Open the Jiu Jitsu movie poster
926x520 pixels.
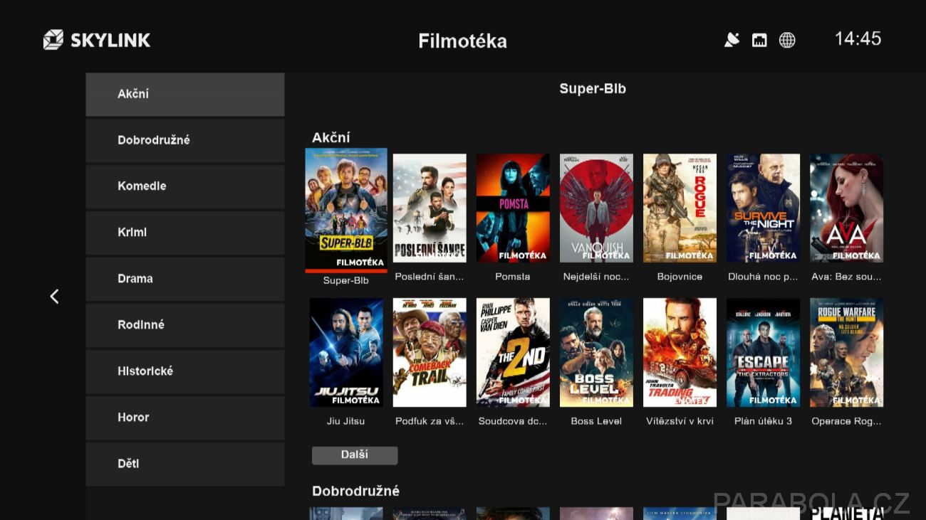(x=346, y=353)
